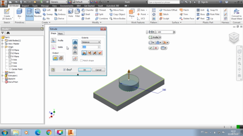The height and width of the screenshot is (136, 243).
Task: Open the Manage ribbon tab
Action: pos(45,6)
